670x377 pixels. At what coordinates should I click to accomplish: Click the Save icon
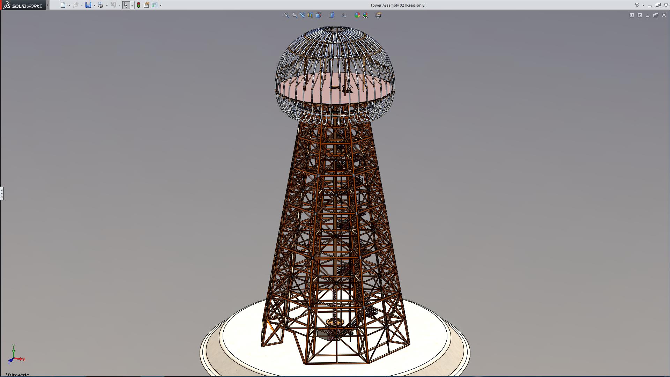[x=88, y=5]
